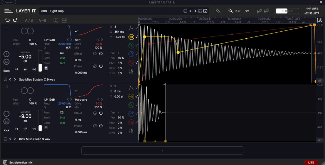Click the undo arrow icon
Image resolution: width=325 pixels, height=165 pixels.
[x=8, y=20]
